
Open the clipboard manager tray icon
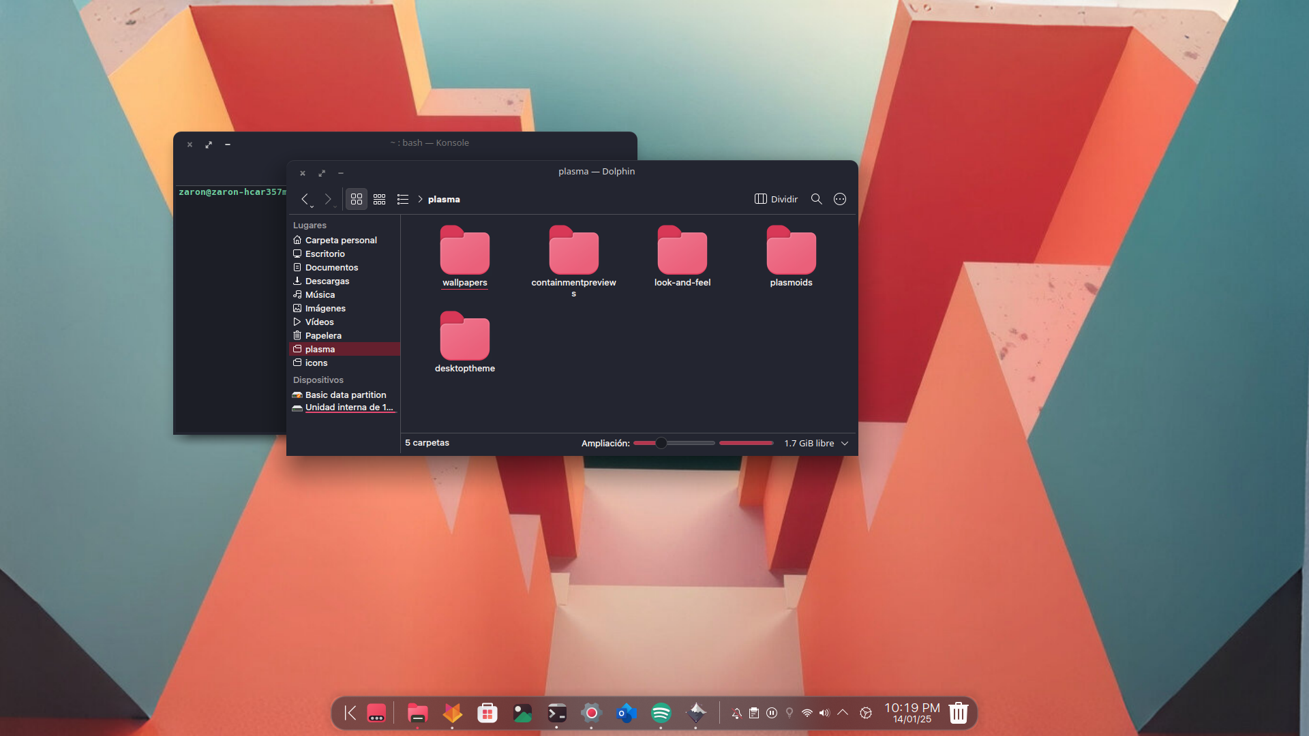754,713
